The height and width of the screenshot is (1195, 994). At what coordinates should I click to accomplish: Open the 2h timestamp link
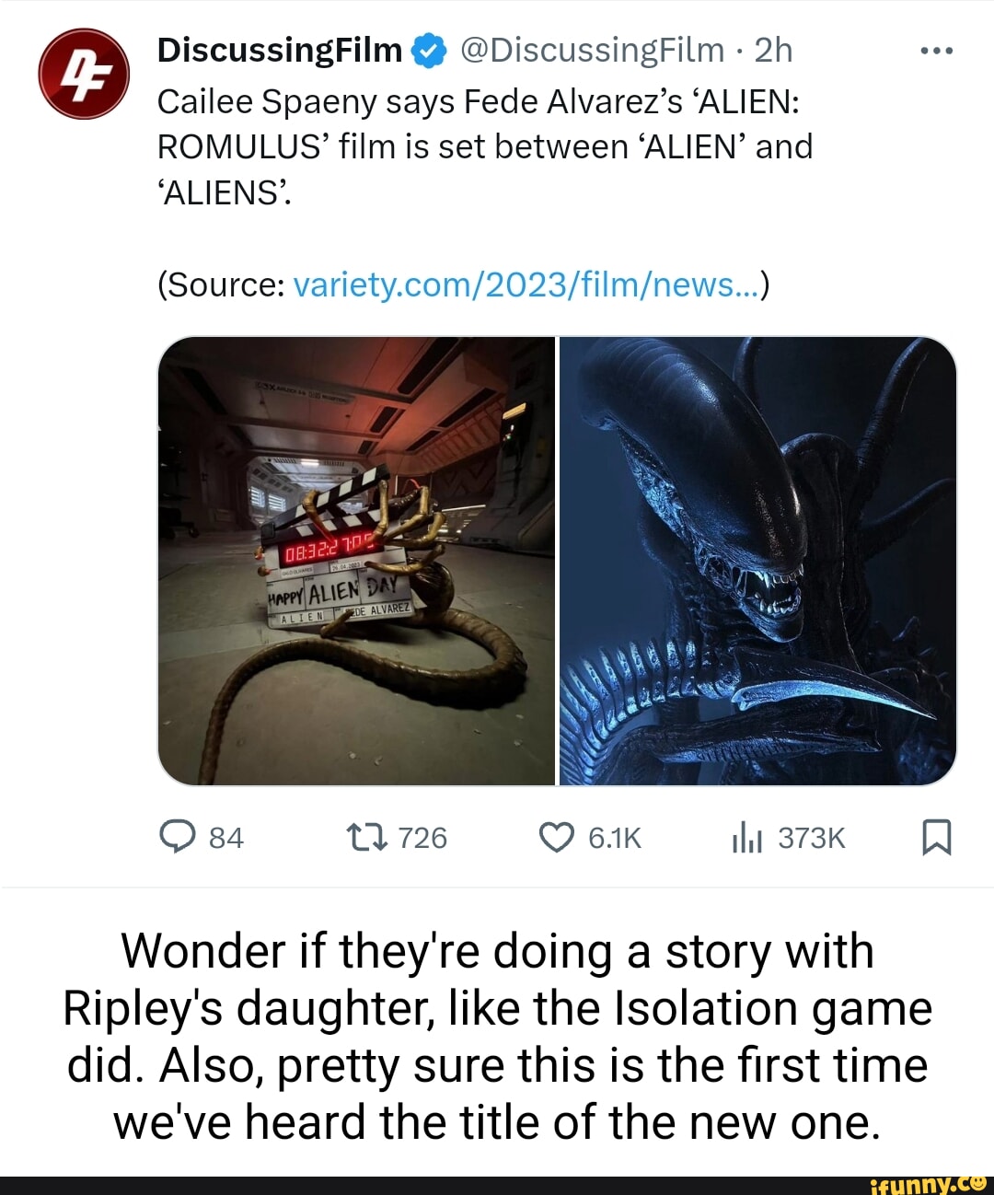[x=773, y=51]
